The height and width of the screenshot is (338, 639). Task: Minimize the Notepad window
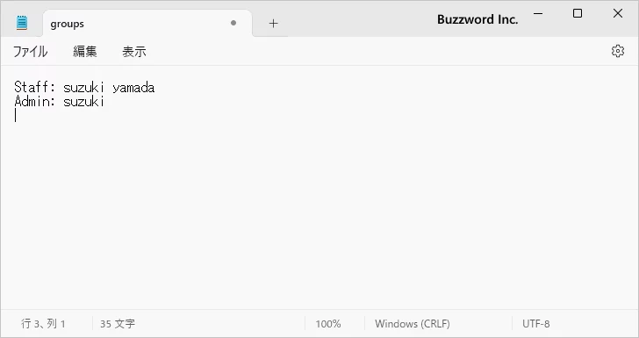tap(538, 13)
